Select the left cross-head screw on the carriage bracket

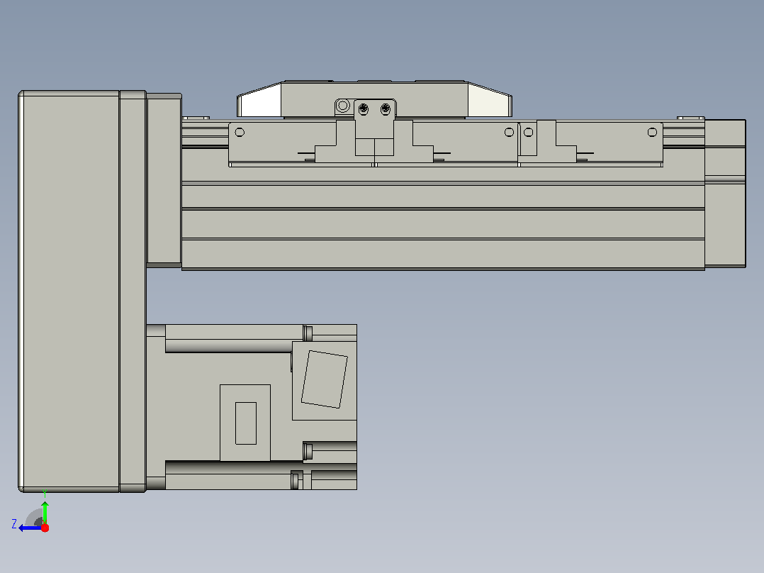[364, 109]
